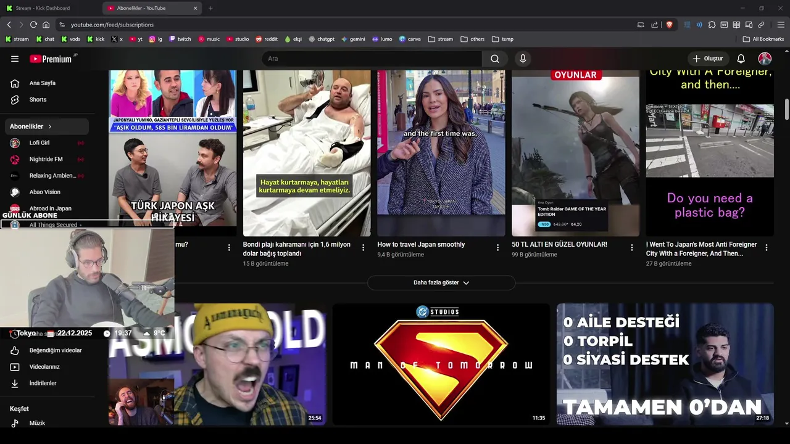Open the All Bookmarks folder

click(x=763, y=39)
